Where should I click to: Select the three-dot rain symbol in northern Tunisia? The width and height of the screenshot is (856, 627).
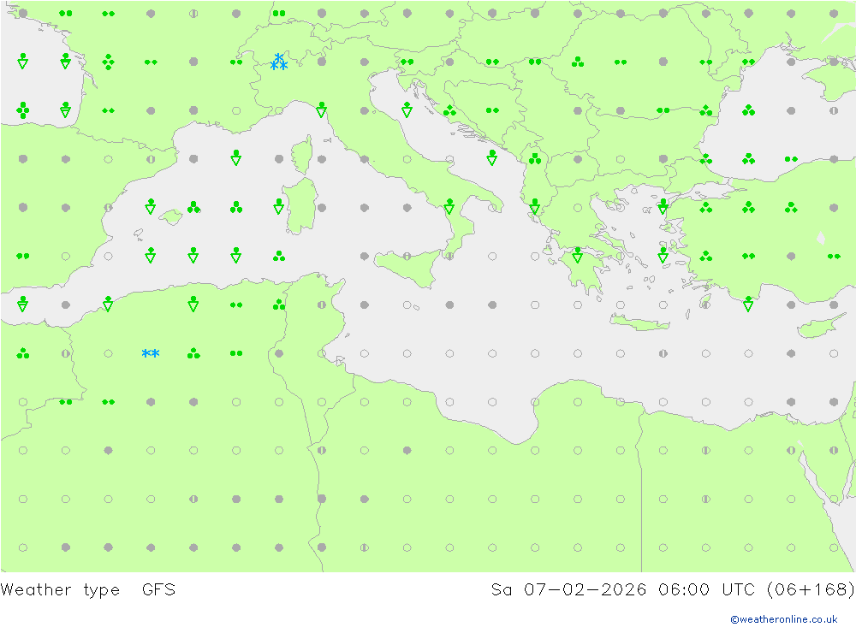[x=279, y=305]
